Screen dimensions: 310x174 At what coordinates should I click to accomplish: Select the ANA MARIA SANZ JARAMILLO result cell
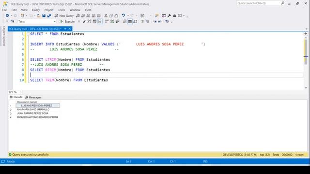[x=38, y=110]
